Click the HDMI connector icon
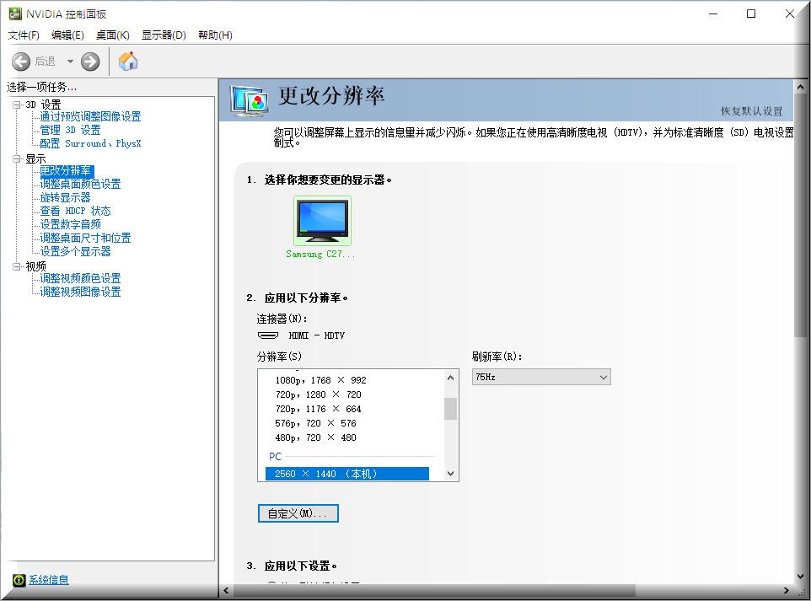811x601 pixels. (268, 335)
